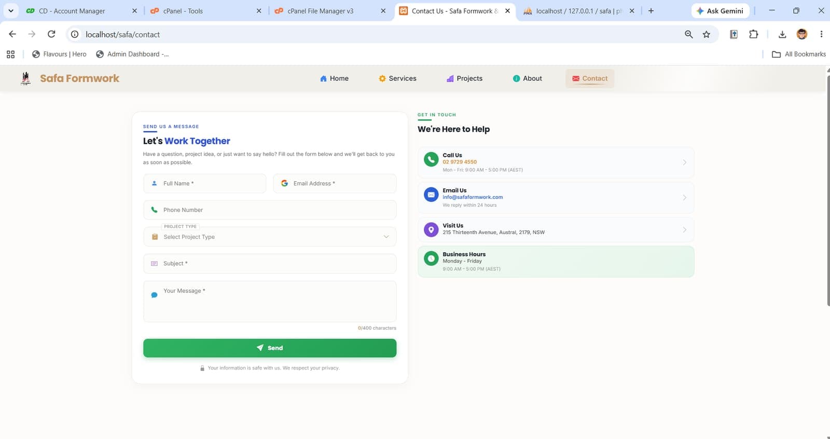Open the About nav item
The height and width of the screenshot is (439, 830).
click(x=527, y=78)
